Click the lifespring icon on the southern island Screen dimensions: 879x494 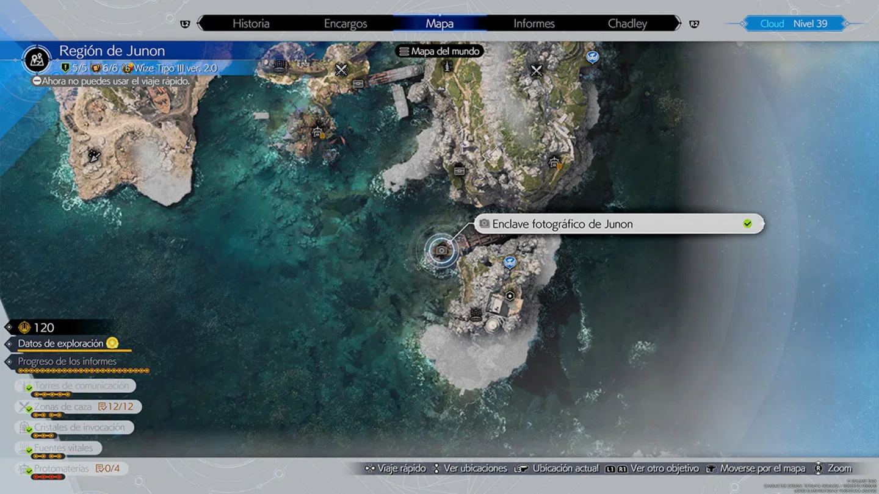tap(476, 314)
